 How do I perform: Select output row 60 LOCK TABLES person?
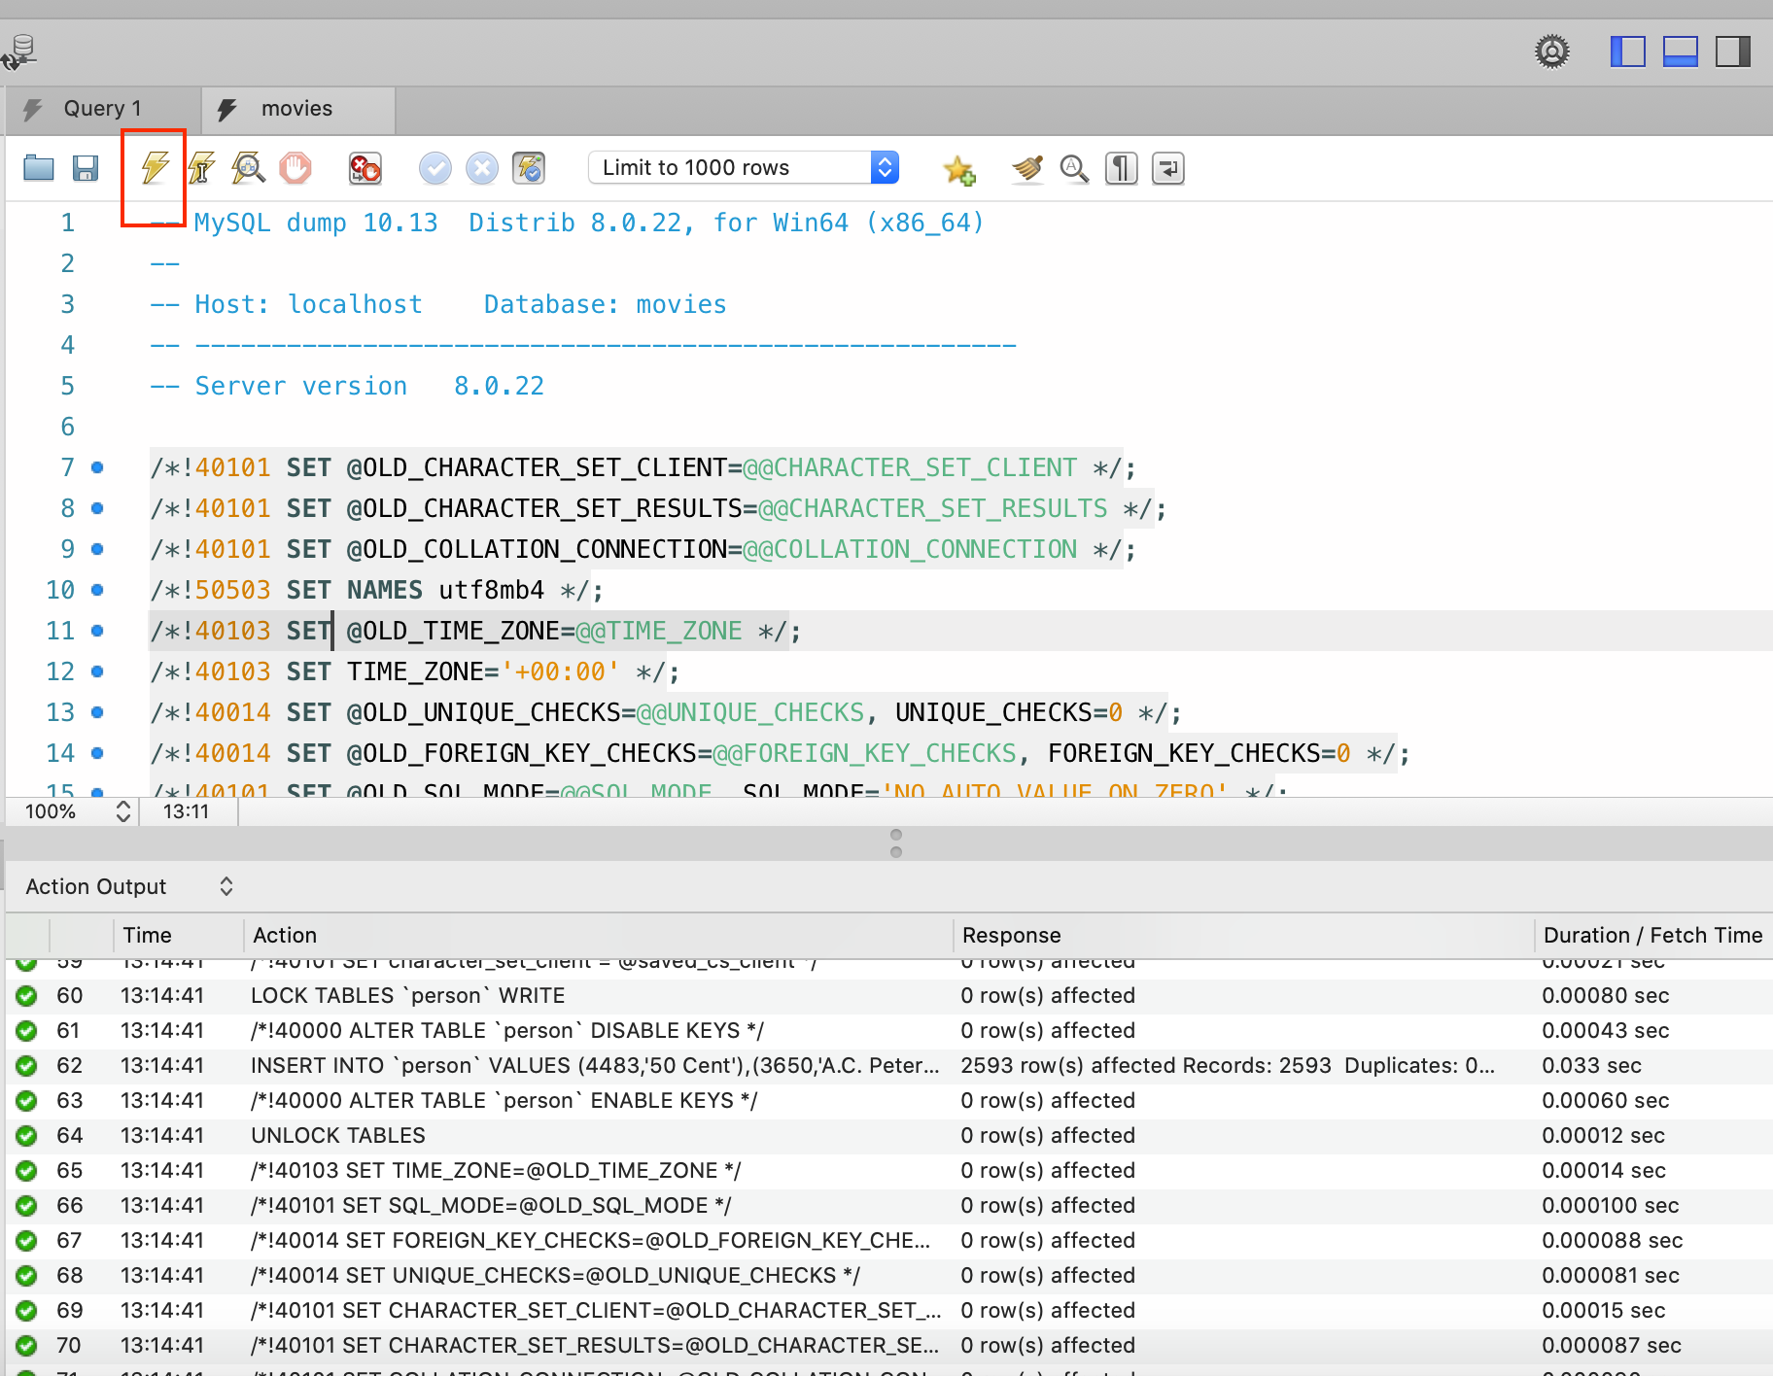(888, 995)
